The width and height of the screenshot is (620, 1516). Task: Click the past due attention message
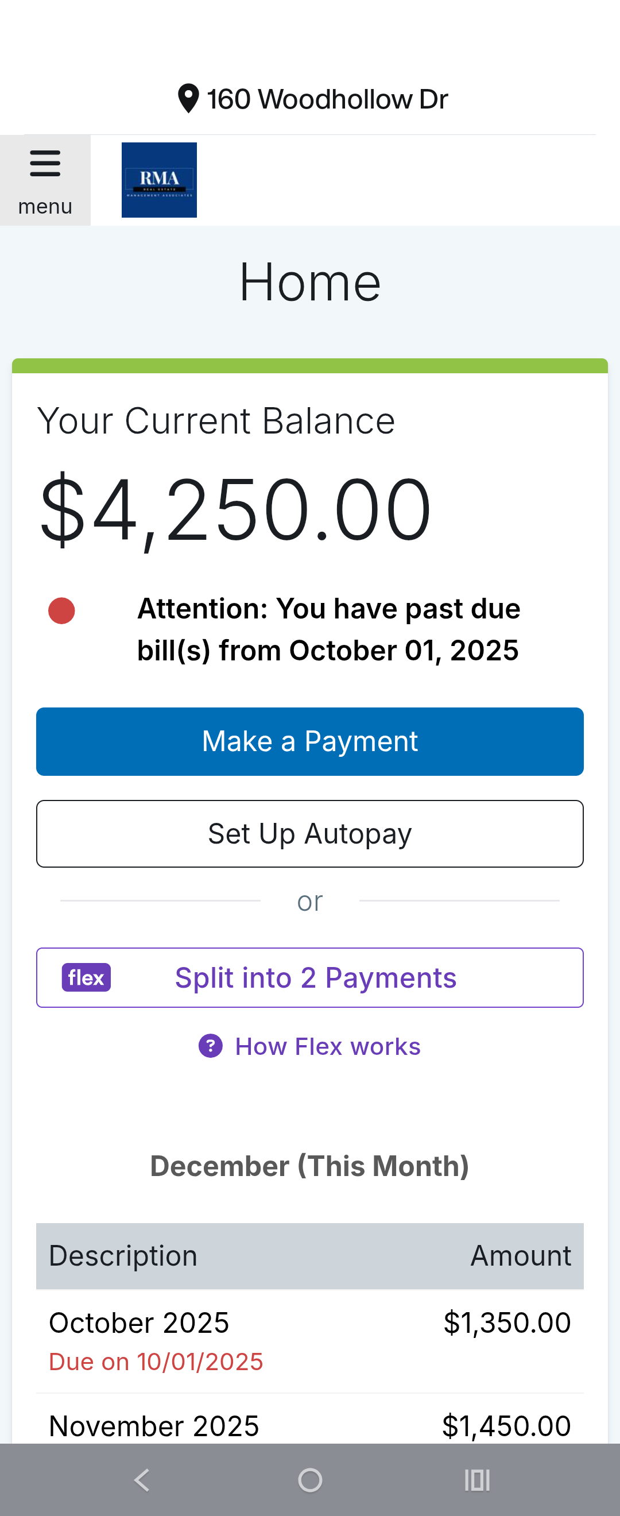tap(328, 629)
